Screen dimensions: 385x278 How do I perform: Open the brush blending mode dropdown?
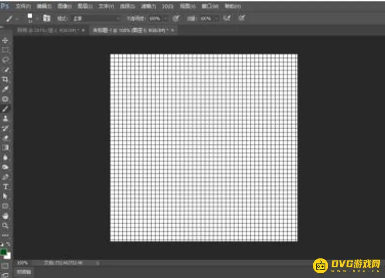[x=96, y=18]
